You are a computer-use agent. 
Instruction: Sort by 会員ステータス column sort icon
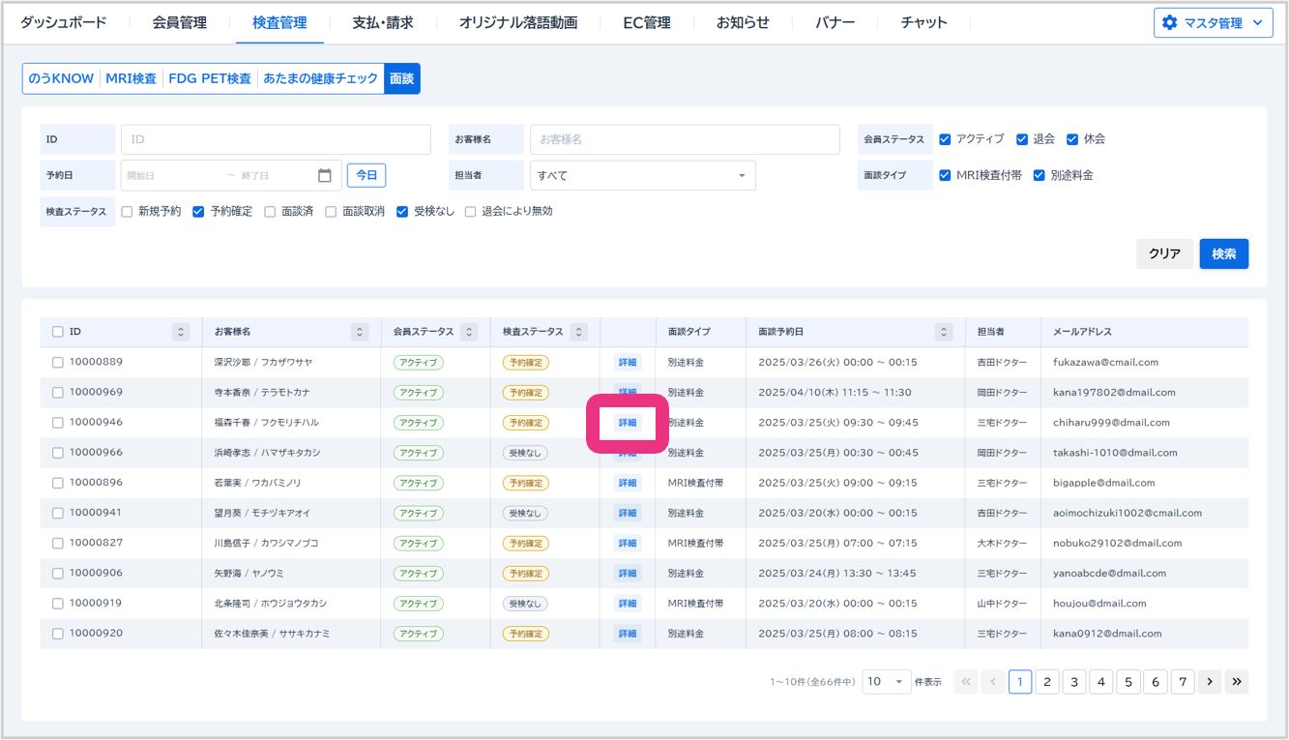tap(469, 332)
